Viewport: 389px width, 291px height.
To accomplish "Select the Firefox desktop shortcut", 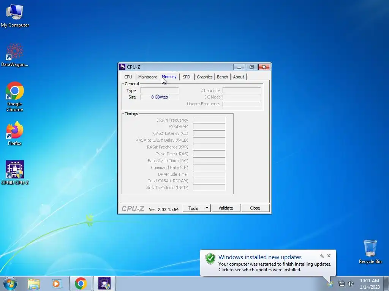I will 15,133.
